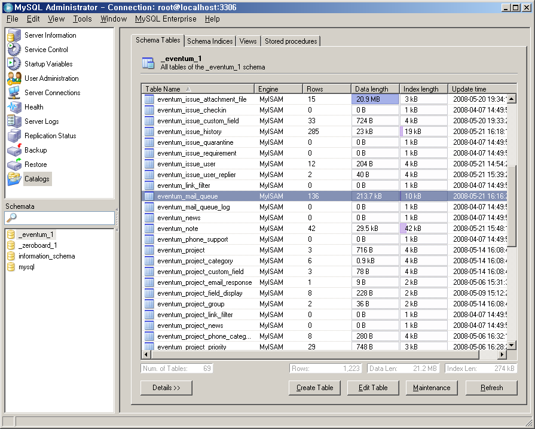Click the table list scroll up arrow
The width and height of the screenshot is (535, 429).
[x=512, y=99]
